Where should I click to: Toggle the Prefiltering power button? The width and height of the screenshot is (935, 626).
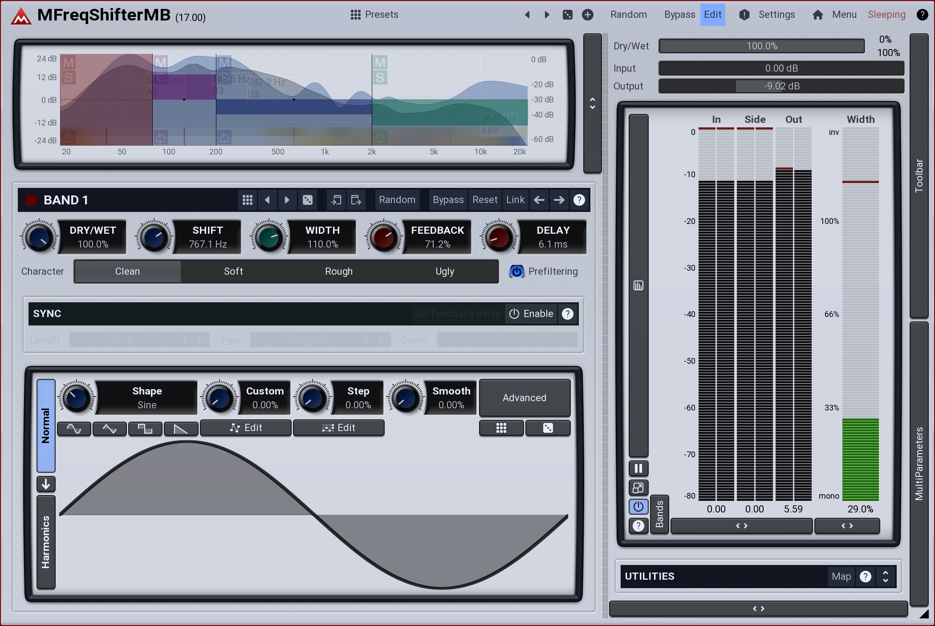pyautogui.click(x=516, y=271)
